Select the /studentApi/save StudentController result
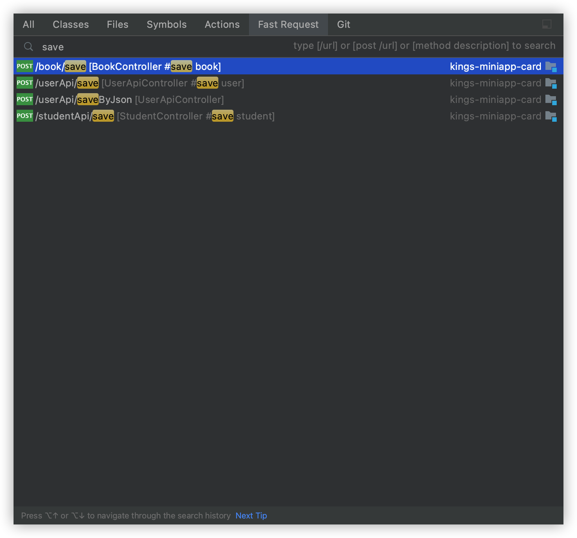 (x=155, y=116)
